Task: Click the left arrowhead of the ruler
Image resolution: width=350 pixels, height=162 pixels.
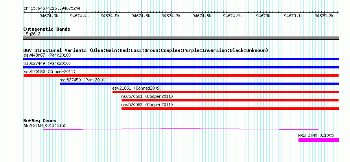Action: click(x=24, y=13)
